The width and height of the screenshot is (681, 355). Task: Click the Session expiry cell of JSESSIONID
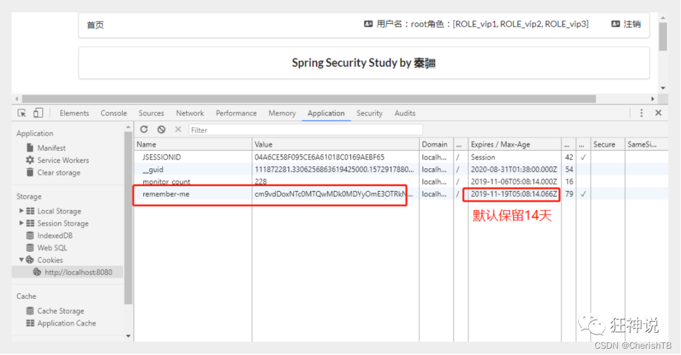coord(483,157)
